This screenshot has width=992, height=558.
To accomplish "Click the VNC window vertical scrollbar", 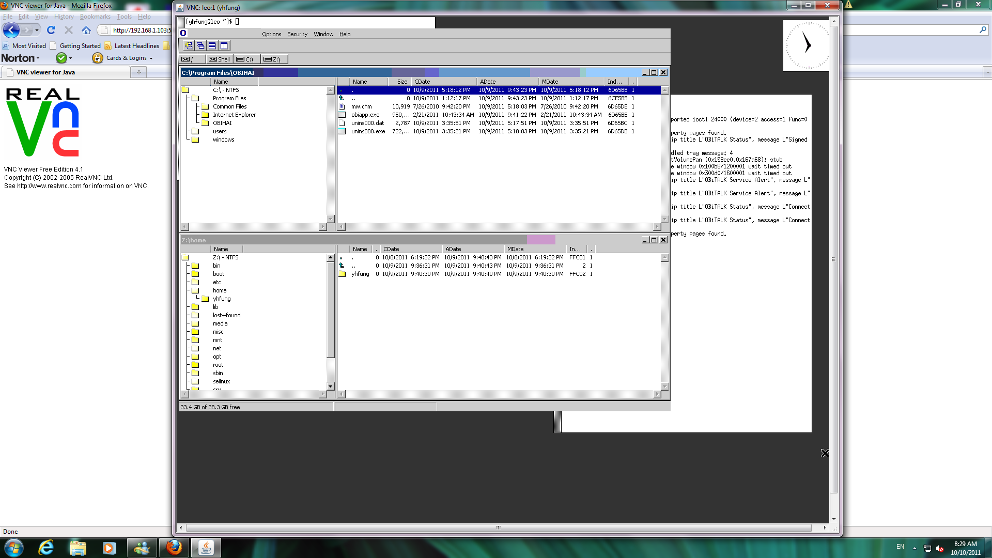I will tap(833, 260).
